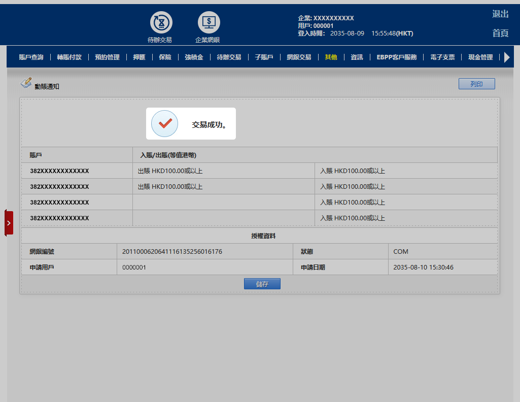The image size is (520, 402).
Task: Click the 動賬通知 notepad icon
Action: pos(26,83)
